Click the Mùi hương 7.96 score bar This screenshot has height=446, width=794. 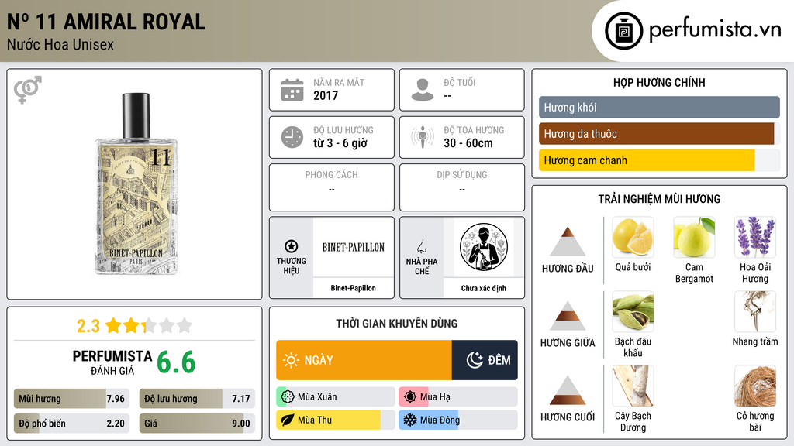pyautogui.click(x=71, y=399)
